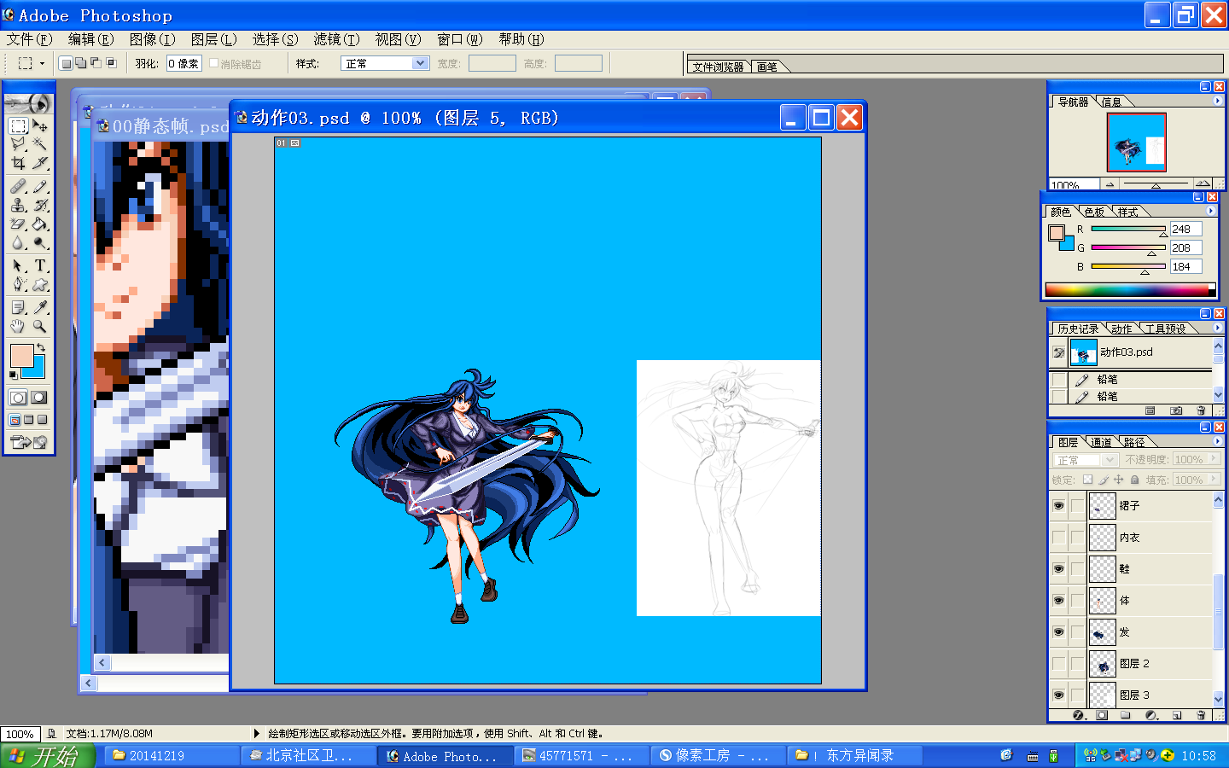Open the Color panel flyout menu
Image resolution: width=1229 pixels, height=768 pixels.
point(1210,211)
